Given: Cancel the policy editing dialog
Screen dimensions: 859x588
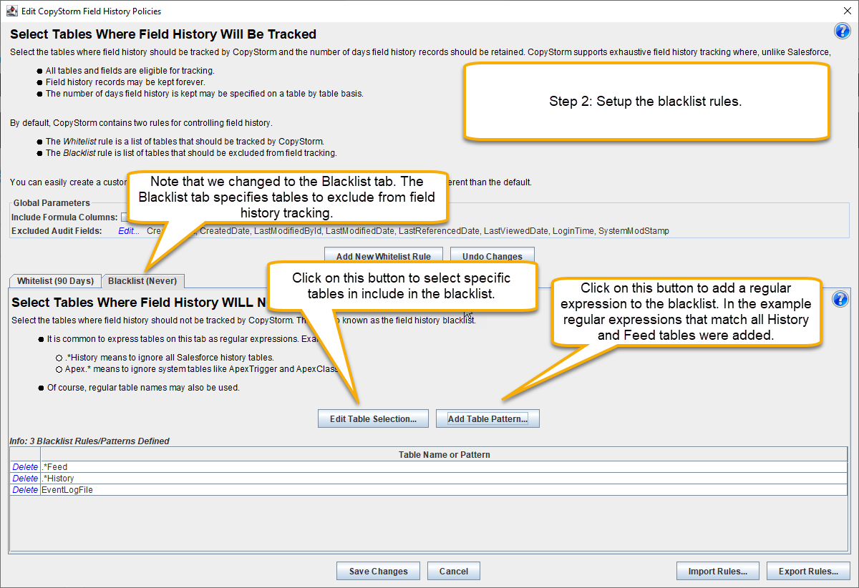Looking at the screenshot, I should pyautogui.click(x=453, y=571).
